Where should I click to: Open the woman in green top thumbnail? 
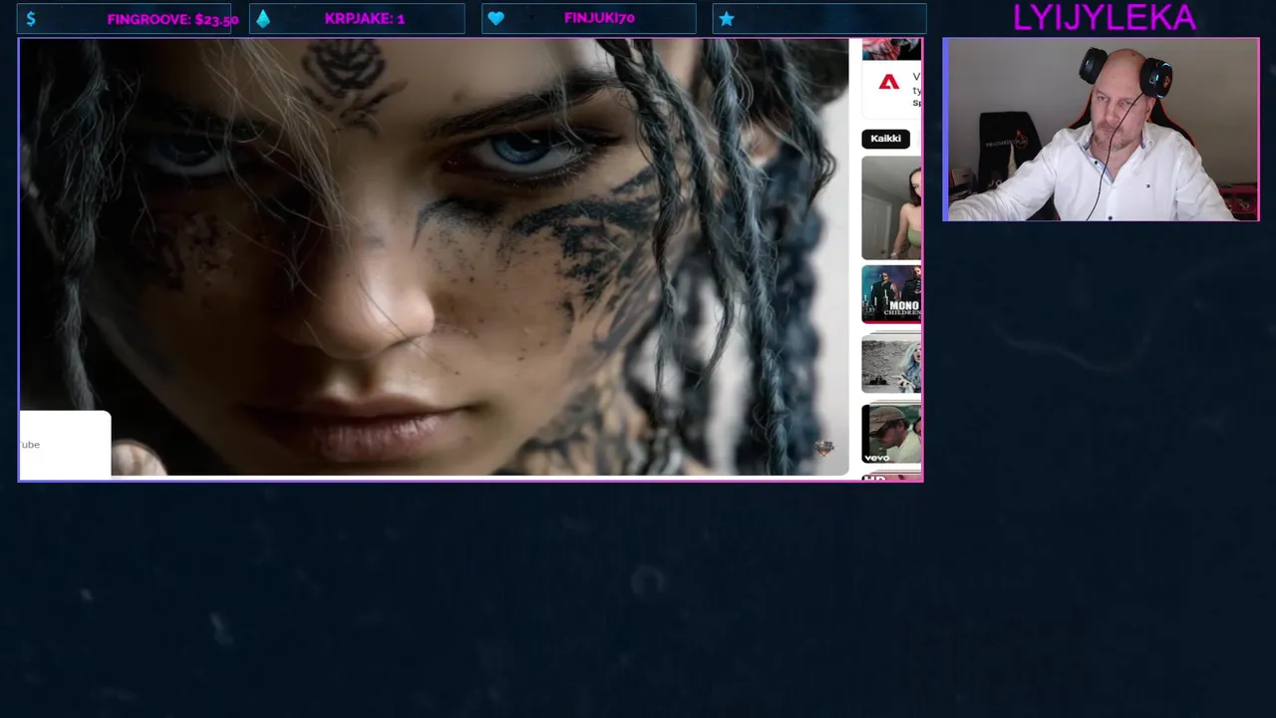point(891,207)
